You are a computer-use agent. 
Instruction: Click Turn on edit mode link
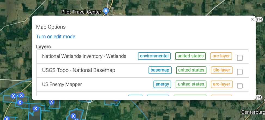tap(56, 36)
